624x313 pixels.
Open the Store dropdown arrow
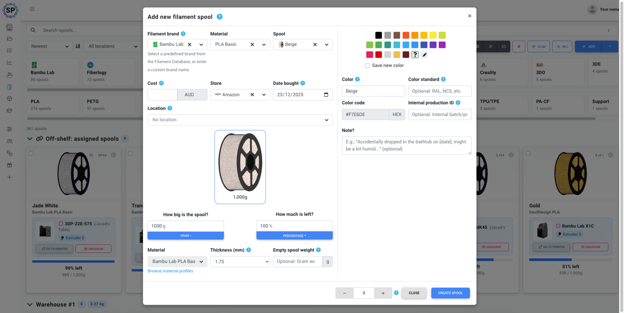coord(264,95)
